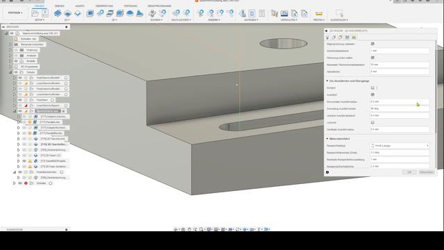Open the Heights tab icon in dialog
Screen dimensions: 444x250
pyautogui.click(x=341, y=37)
